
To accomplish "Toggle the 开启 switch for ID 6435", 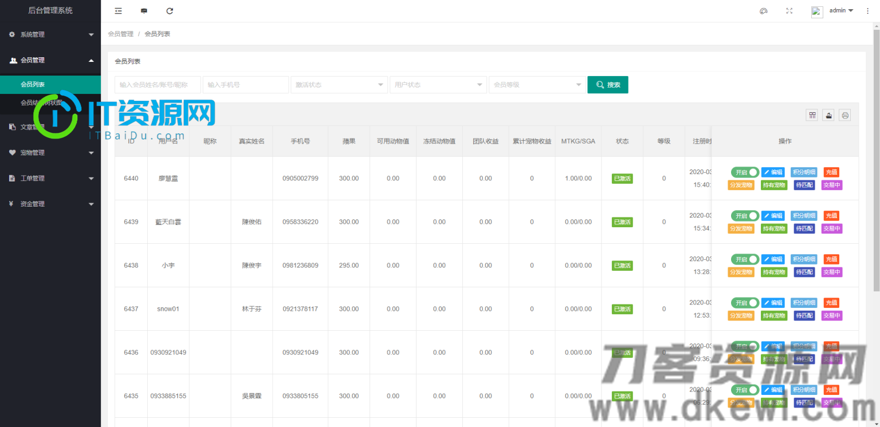I will (745, 389).
